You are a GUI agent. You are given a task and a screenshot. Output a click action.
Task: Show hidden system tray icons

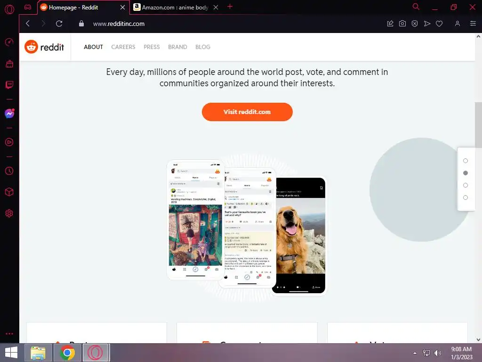(415, 353)
